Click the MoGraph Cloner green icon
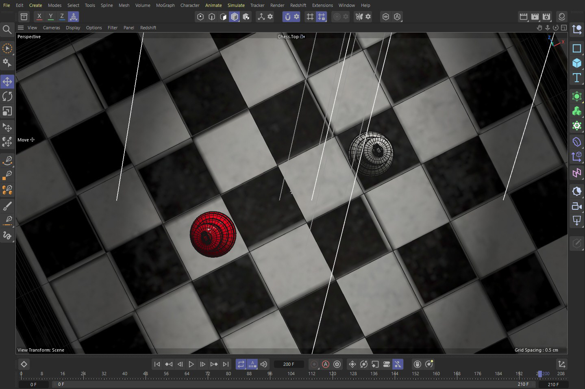 (x=576, y=111)
